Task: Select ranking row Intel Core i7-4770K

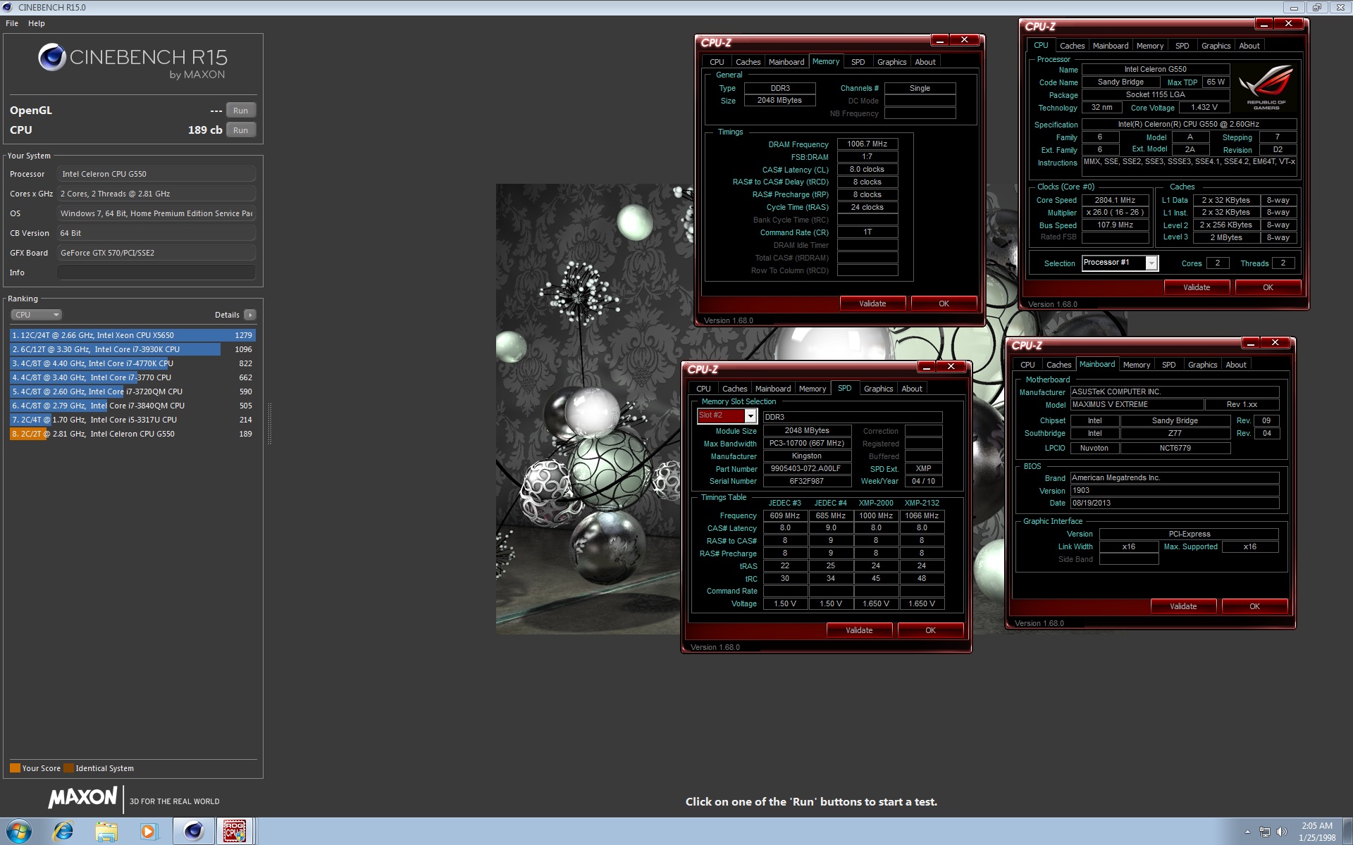Action: [132, 363]
